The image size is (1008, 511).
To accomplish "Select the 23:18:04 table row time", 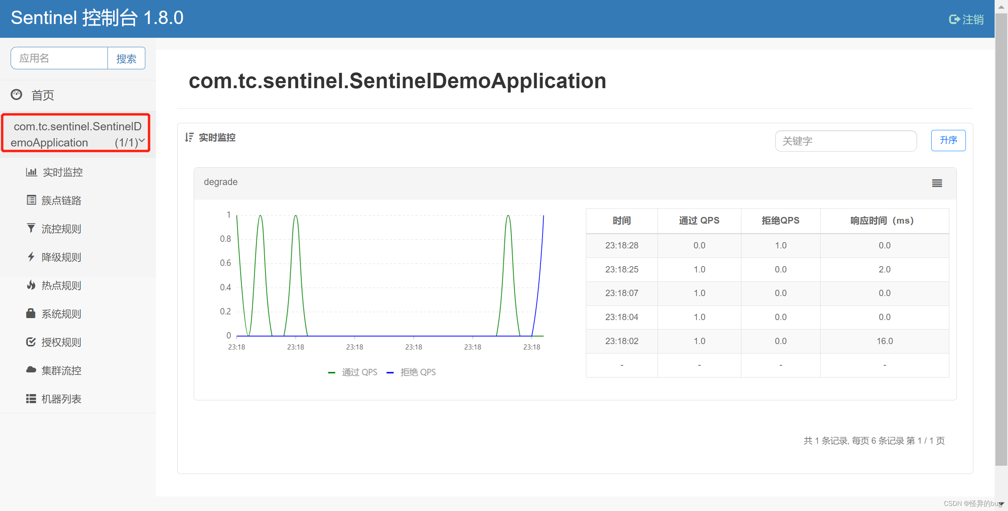I will click(622, 317).
